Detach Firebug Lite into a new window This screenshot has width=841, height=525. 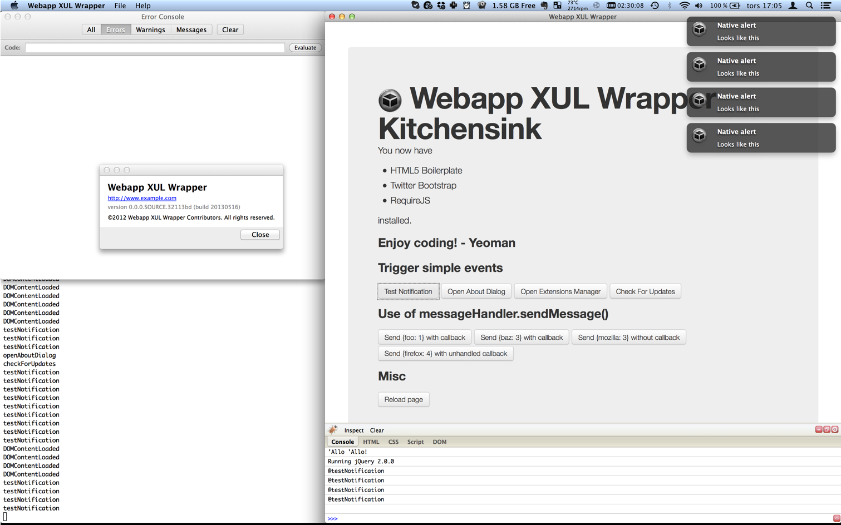(827, 429)
